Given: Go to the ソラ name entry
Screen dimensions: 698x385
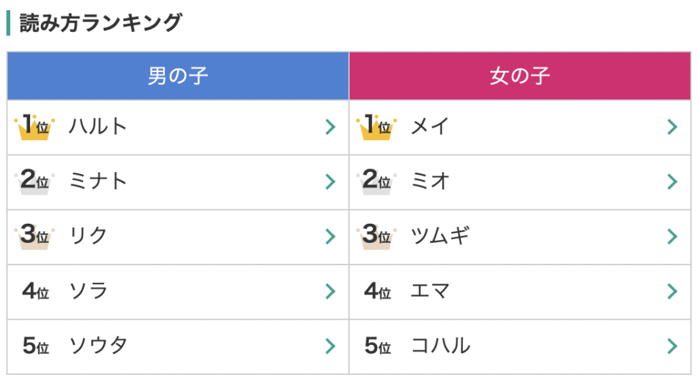Looking at the screenshot, I should click(89, 292).
